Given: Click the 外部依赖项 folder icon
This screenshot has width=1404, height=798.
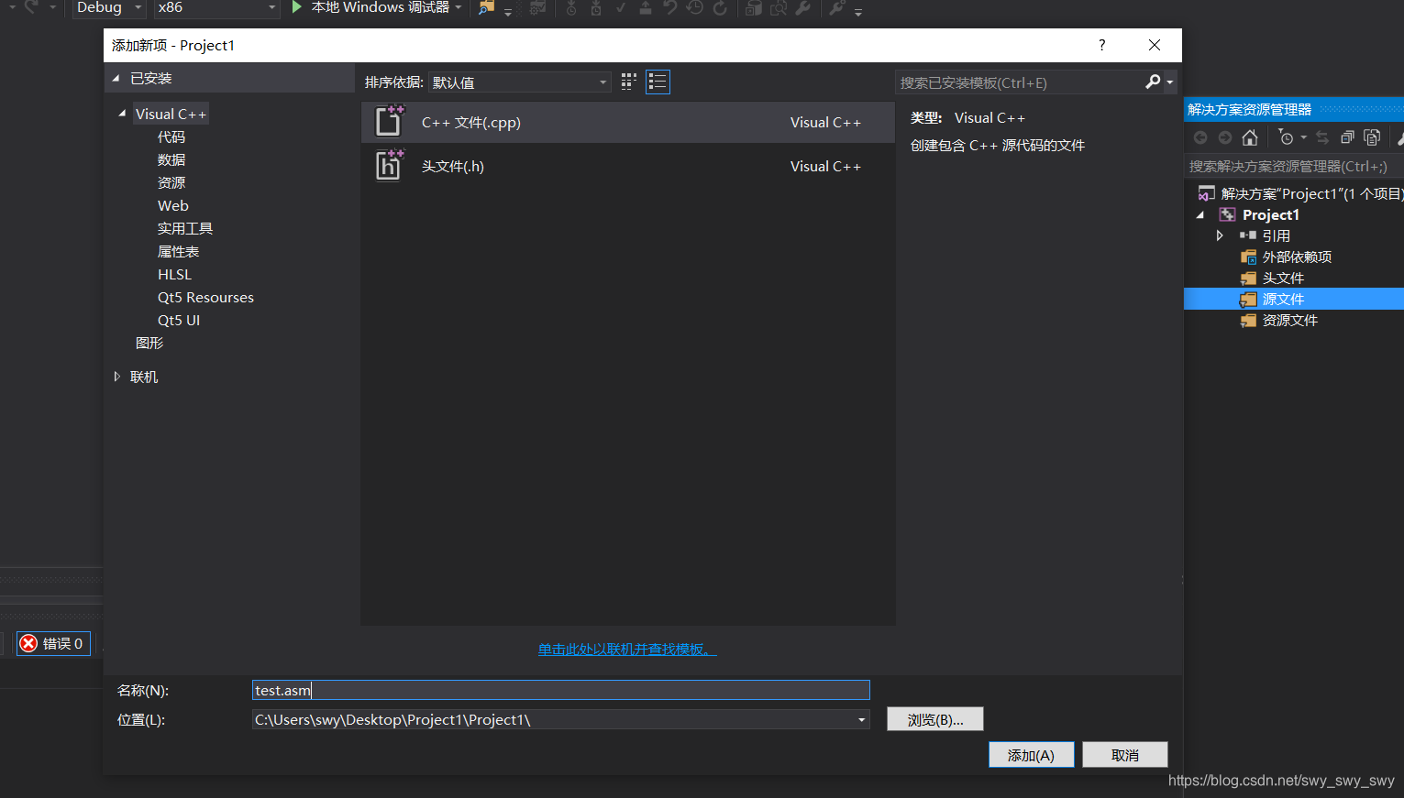Looking at the screenshot, I should click(1248, 257).
